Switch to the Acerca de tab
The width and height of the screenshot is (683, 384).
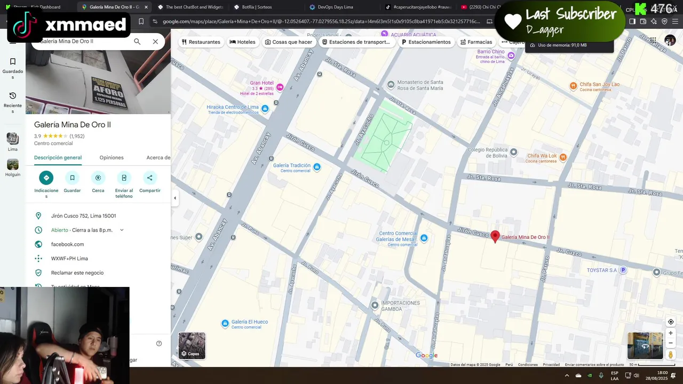click(158, 157)
